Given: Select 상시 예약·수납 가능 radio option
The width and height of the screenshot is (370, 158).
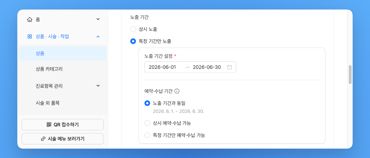Looking at the screenshot, I should coord(147,123).
